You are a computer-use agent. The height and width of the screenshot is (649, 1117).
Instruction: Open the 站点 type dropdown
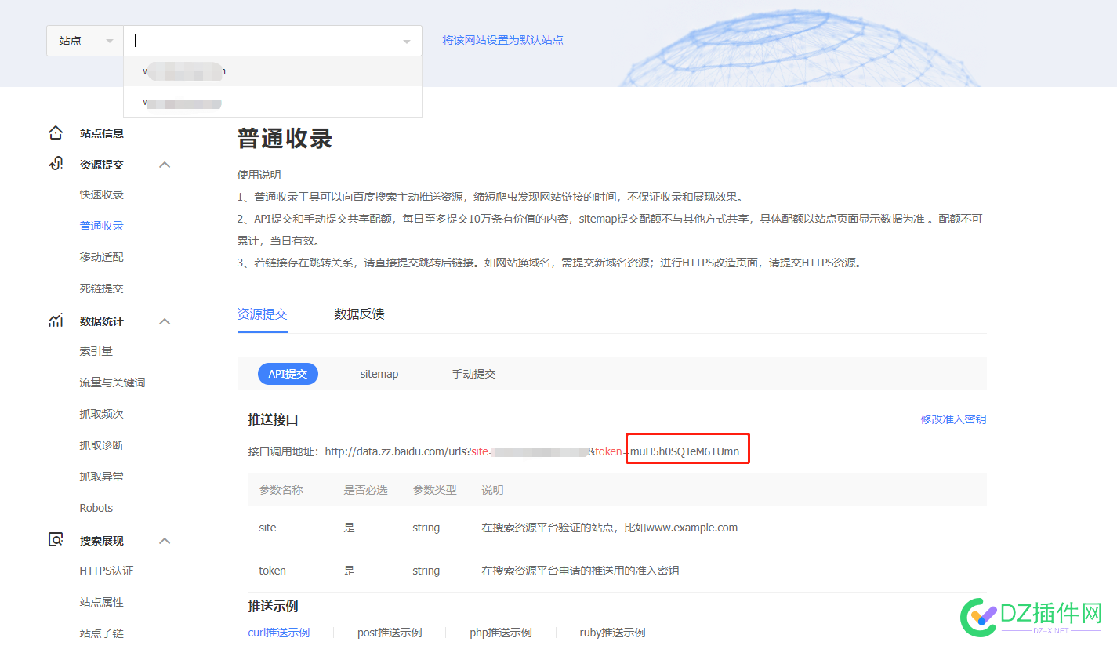85,41
